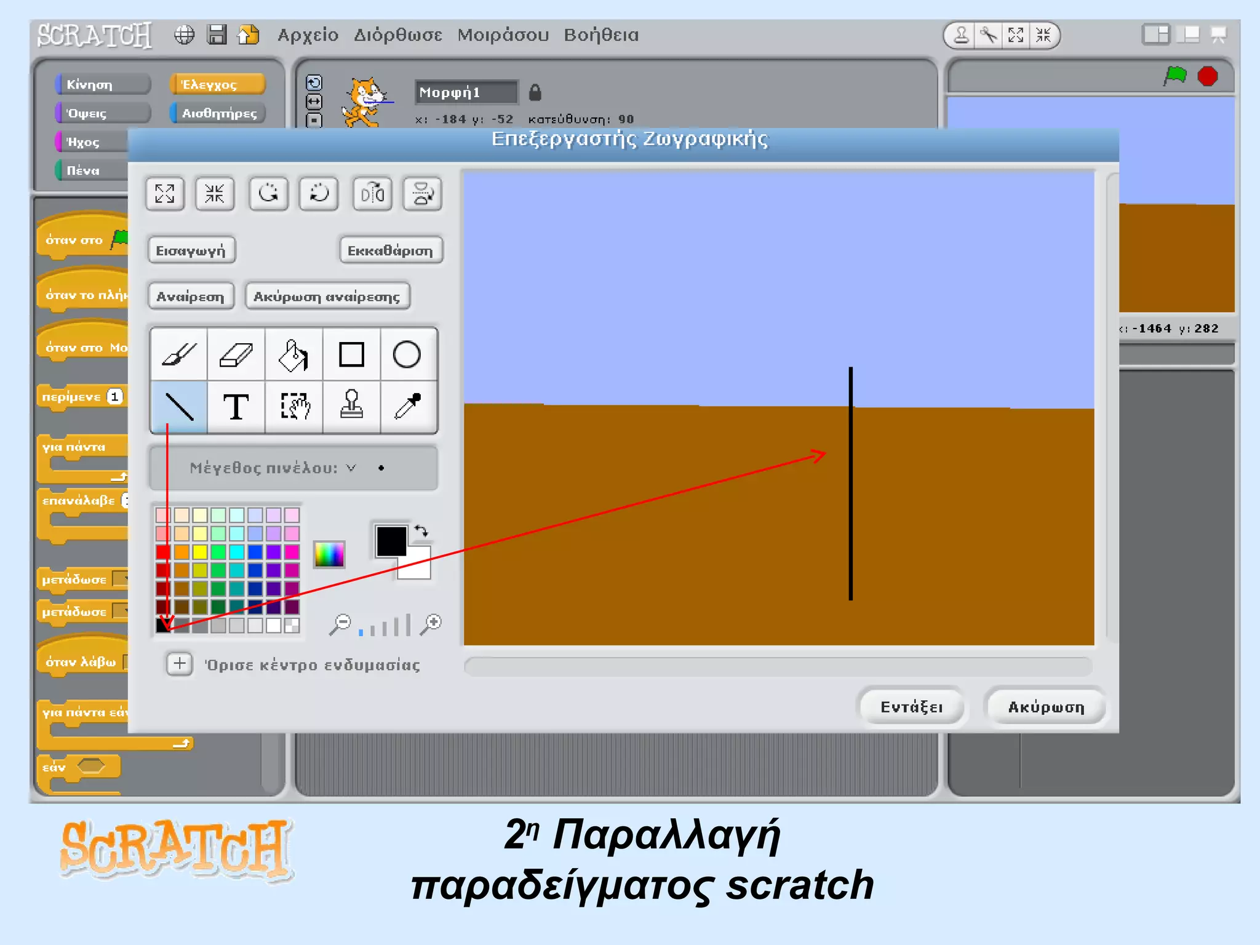
Task: Zoom in on the paint canvas
Action: click(431, 624)
